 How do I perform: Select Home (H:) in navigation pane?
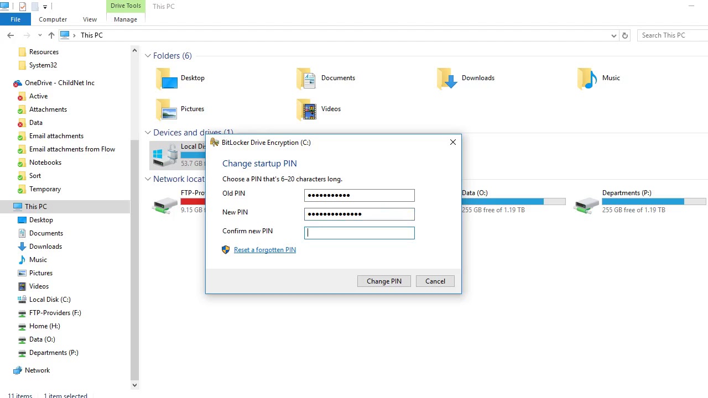point(45,326)
